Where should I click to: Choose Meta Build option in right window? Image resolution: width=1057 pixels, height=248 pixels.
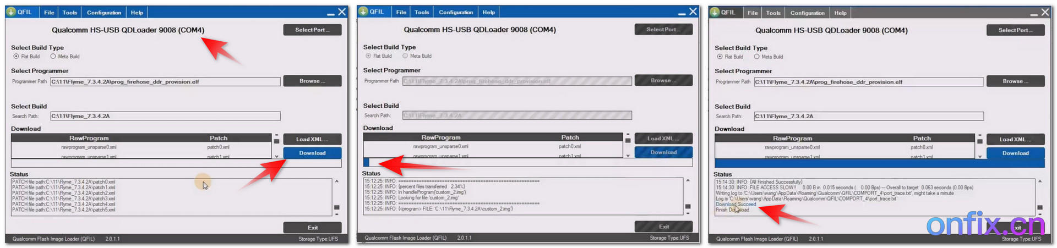click(757, 57)
